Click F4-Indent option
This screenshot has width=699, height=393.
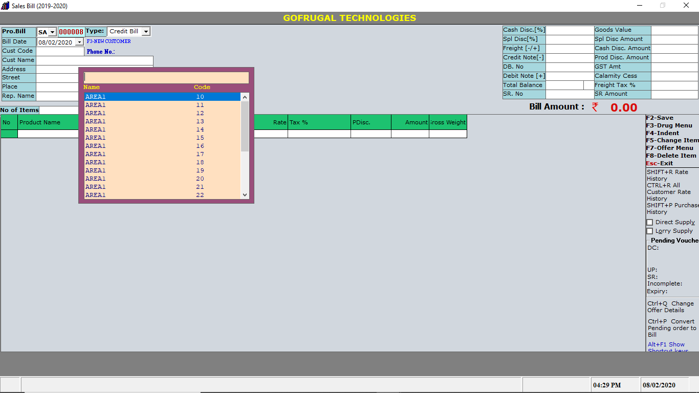point(664,133)
